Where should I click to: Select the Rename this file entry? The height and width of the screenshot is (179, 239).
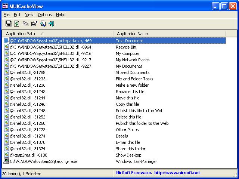[x=130, y=92]
